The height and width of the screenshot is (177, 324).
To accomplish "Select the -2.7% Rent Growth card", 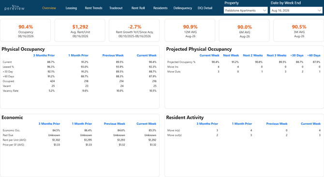I will [134, 30].
